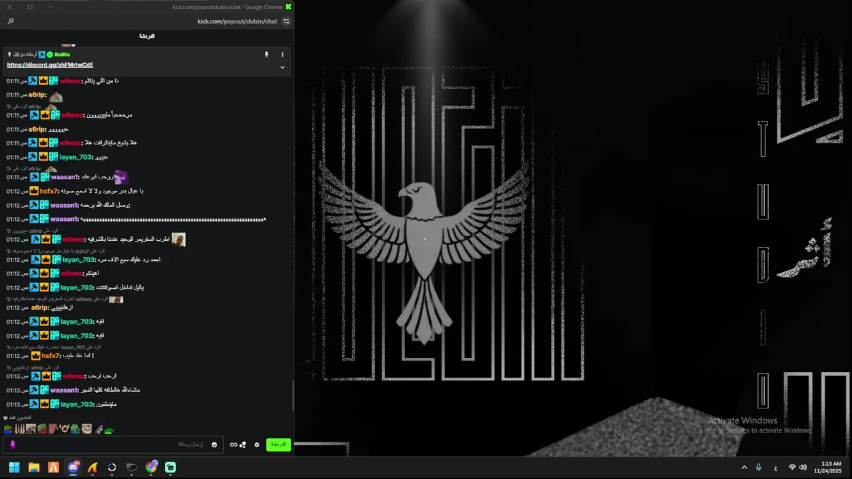This screenshot has width=852, height=479.
Task: Open three-dot menu of pinned message
Action: tap(282, 55)
